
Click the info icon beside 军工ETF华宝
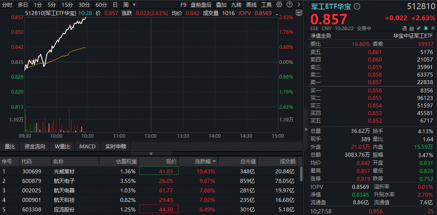pos(357,7)
